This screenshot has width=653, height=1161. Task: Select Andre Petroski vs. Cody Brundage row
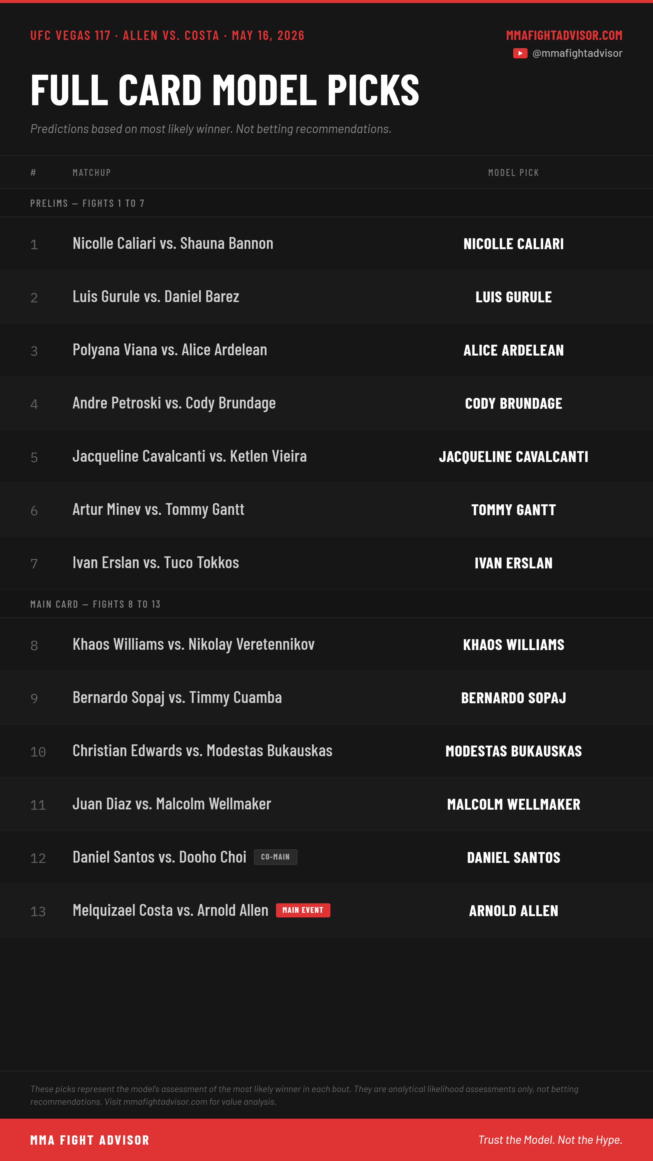tap(326, 403)
